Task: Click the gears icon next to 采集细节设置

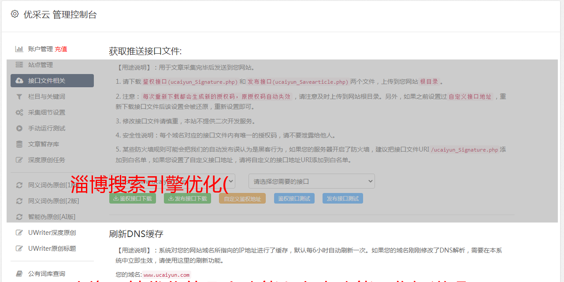Action: [19, 112]
